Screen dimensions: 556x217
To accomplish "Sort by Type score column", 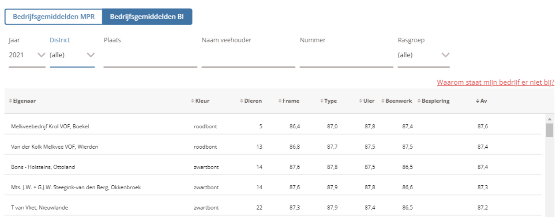I will (x=330, y=101).
